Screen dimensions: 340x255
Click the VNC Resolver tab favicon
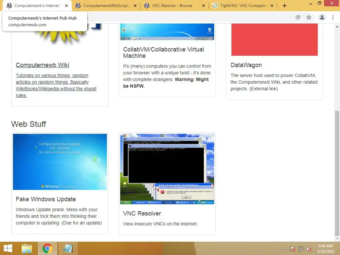[146, 6]
